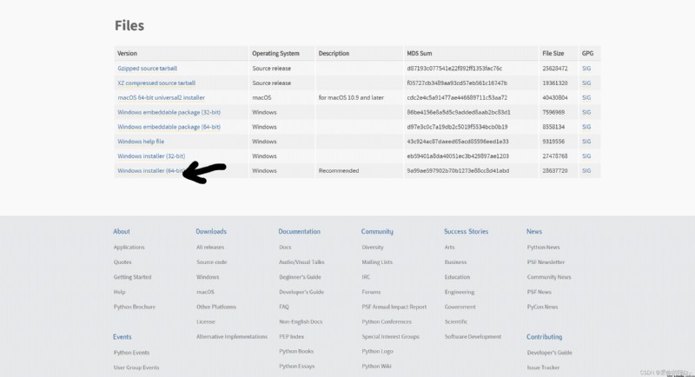Open the Python Conferences link
Viewport: 695px width, 377px height.
tap(387, 321)
